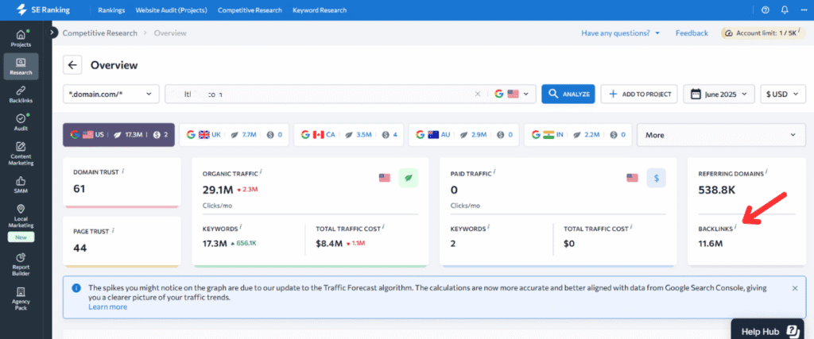This screenshot has height=339, width=814.
Task: Open the top bar more options
Action: point(804,10)
